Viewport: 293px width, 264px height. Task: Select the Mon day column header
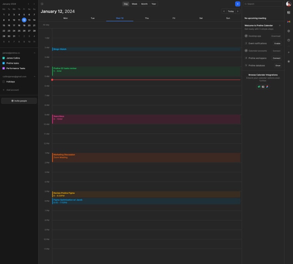[66, 18]
